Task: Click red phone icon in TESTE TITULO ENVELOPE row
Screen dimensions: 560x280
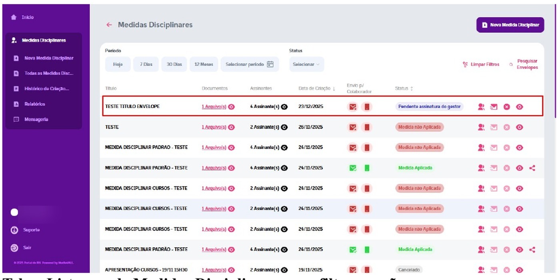Action: [367, 107]
